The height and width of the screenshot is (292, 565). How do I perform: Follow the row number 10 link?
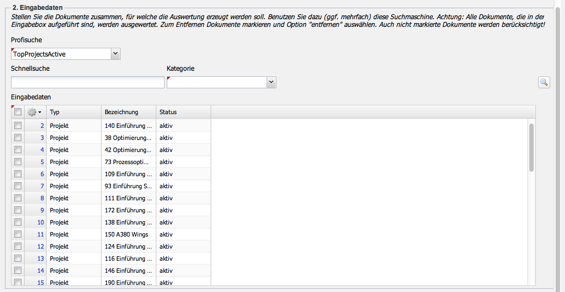[x=41, y=222]
